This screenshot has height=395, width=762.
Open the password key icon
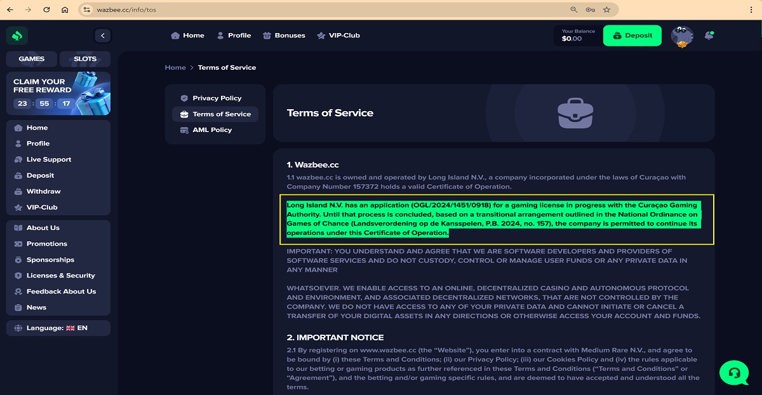point(590,10)
